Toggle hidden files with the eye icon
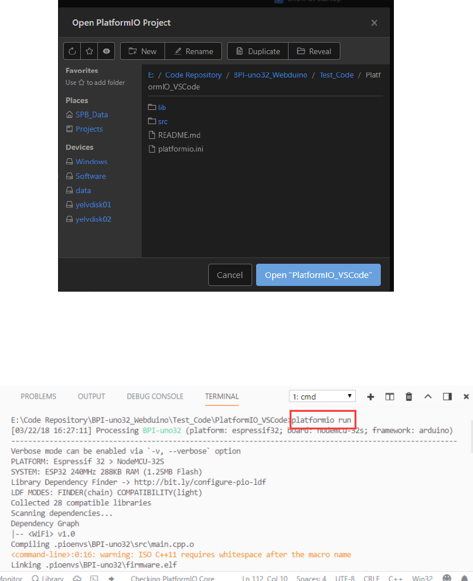The height and width of the screenshot is (581, 473). (x=106, y=51)
